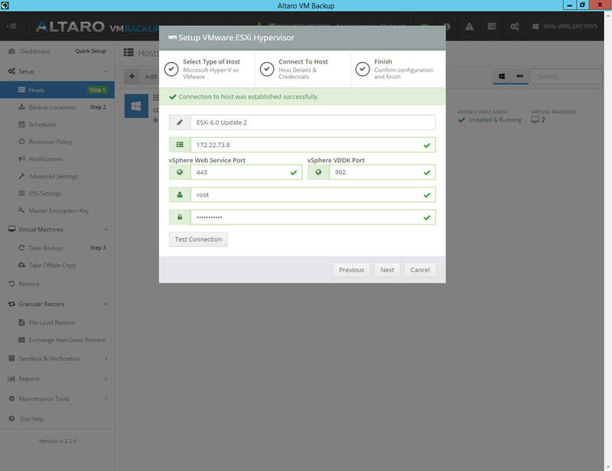Viewport: 612px width, 471px height.
Task: Click the Notifications megaphone icon
Action: pyautogui.click(x=22, y=159)
